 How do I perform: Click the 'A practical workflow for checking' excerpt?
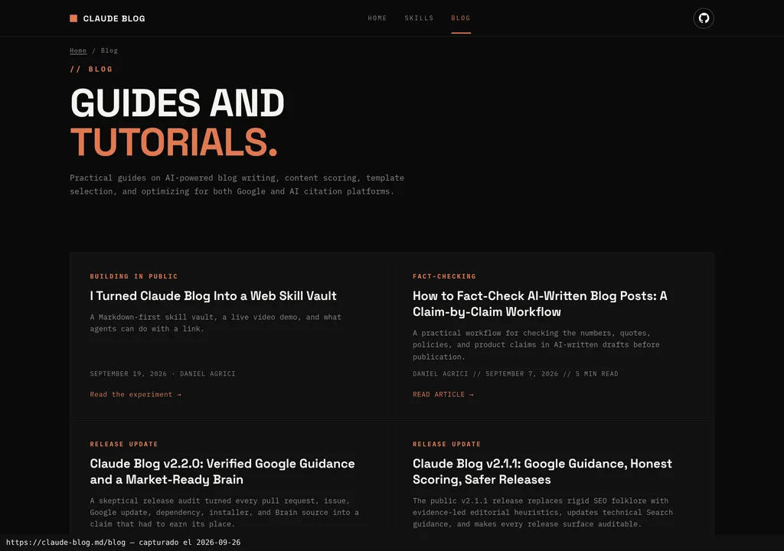536,345
